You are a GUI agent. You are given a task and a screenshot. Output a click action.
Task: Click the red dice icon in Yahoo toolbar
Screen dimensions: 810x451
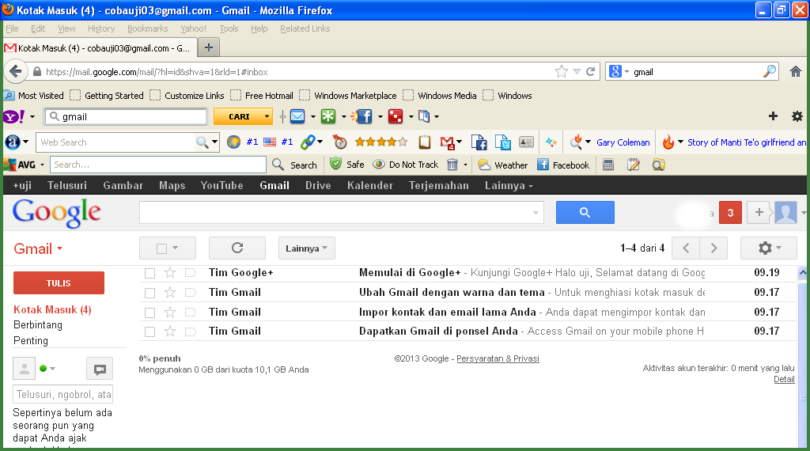click(x=396, y=117)
